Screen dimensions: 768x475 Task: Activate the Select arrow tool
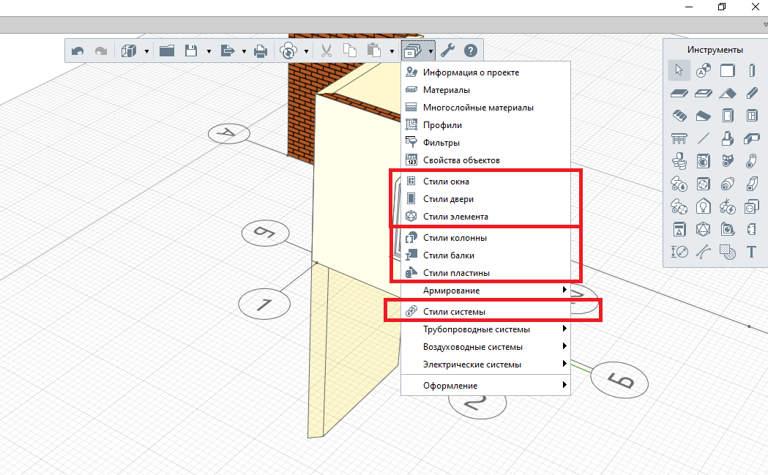pos(679,70)
